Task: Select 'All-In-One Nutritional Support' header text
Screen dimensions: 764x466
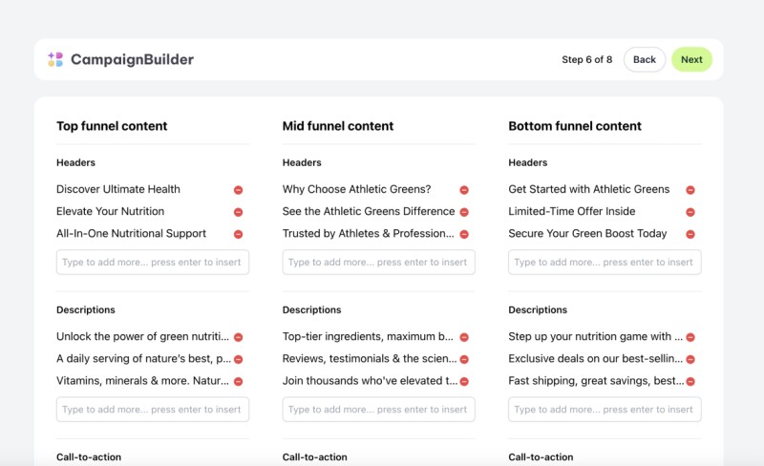Action: (x=131, y=234)
